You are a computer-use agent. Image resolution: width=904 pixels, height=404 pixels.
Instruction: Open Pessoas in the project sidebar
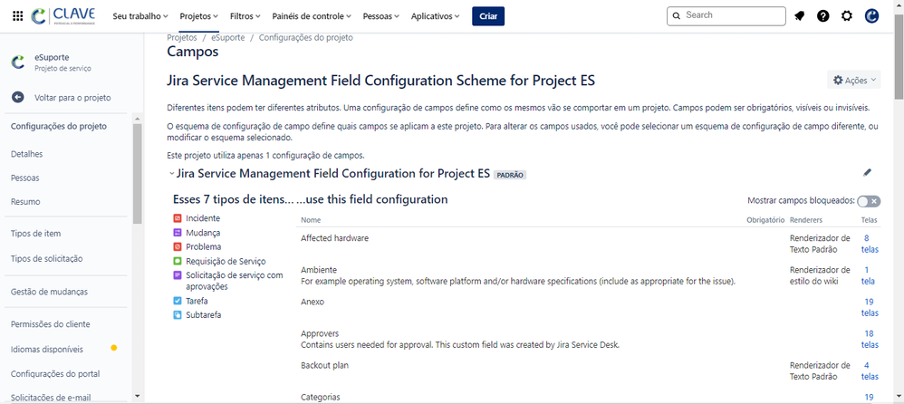[24, 178]
